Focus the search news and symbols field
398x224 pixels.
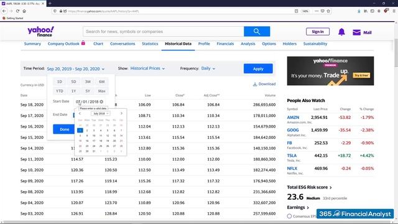tap(164, 32)
